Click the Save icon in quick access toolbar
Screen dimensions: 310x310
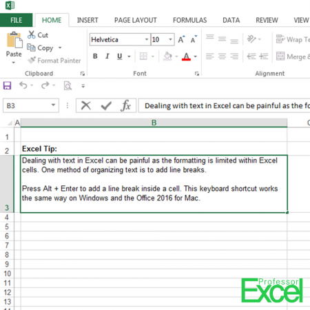click(x=7, y=85)
